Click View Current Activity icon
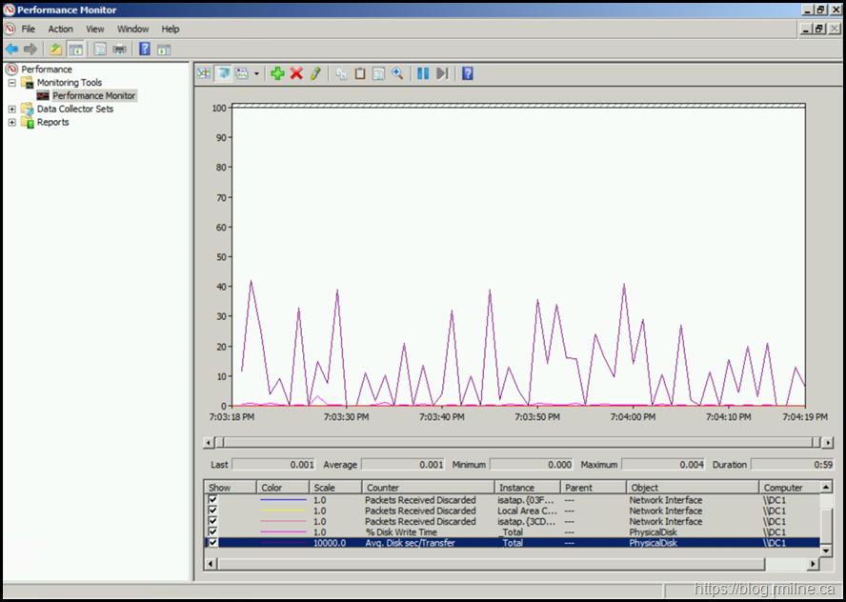The width and height of the screenshot is (846, 602). tap(204, 73)
